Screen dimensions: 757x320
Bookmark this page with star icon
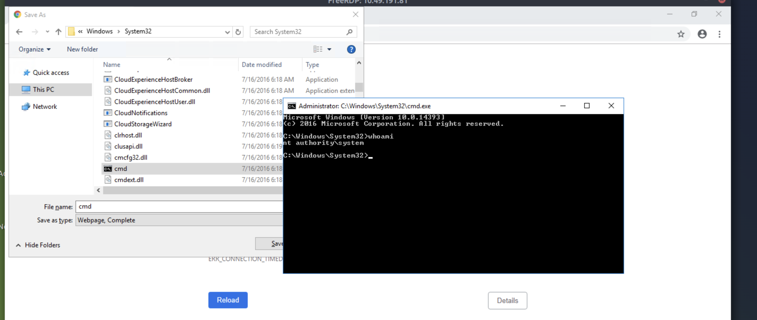(x=681, y=34)
